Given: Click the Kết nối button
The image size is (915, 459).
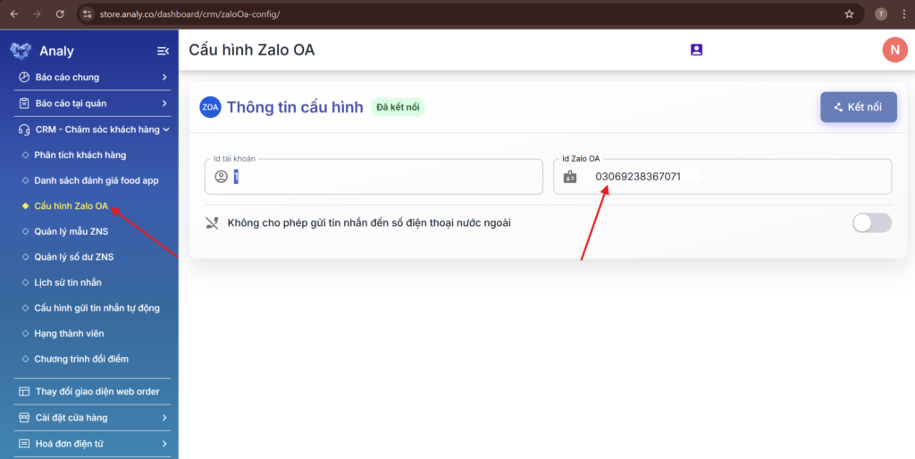Looking at the screenshot, I should [x=859, y=107].
